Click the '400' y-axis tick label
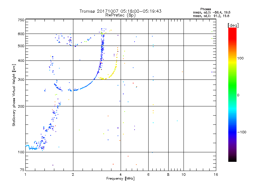Image resolution: width=254 pixels, height=190 pixels. pos(21,60)
